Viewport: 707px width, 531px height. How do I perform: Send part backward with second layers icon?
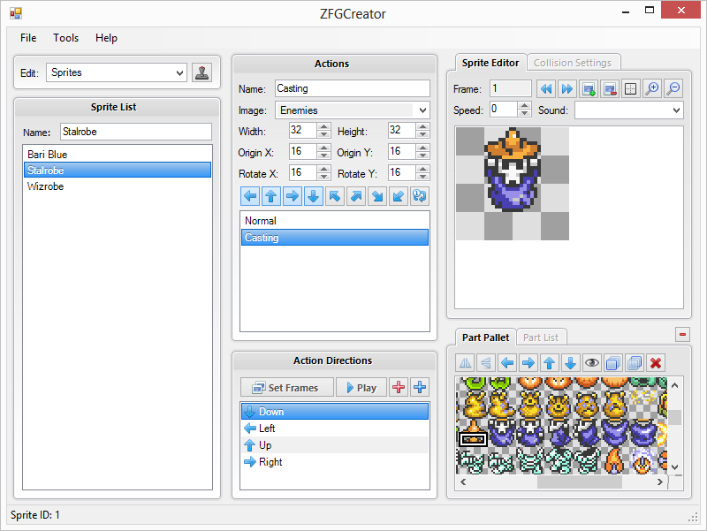click(x=635, y=362)
